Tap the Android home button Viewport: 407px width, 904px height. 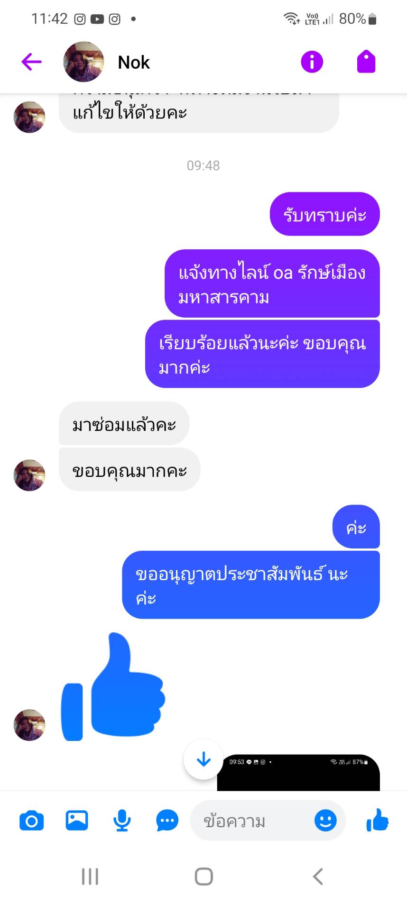[x=204, y=876]
